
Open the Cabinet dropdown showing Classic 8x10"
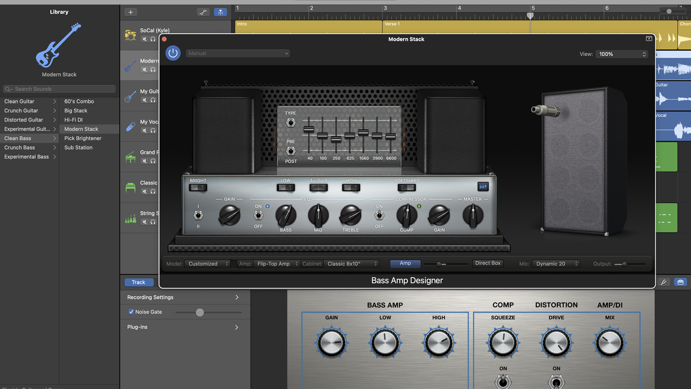coord(352,264)
